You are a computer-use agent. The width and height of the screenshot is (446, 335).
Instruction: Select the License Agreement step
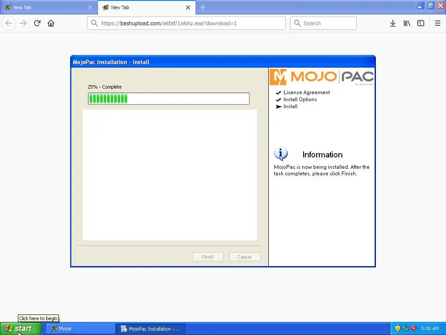click(306, 92)
